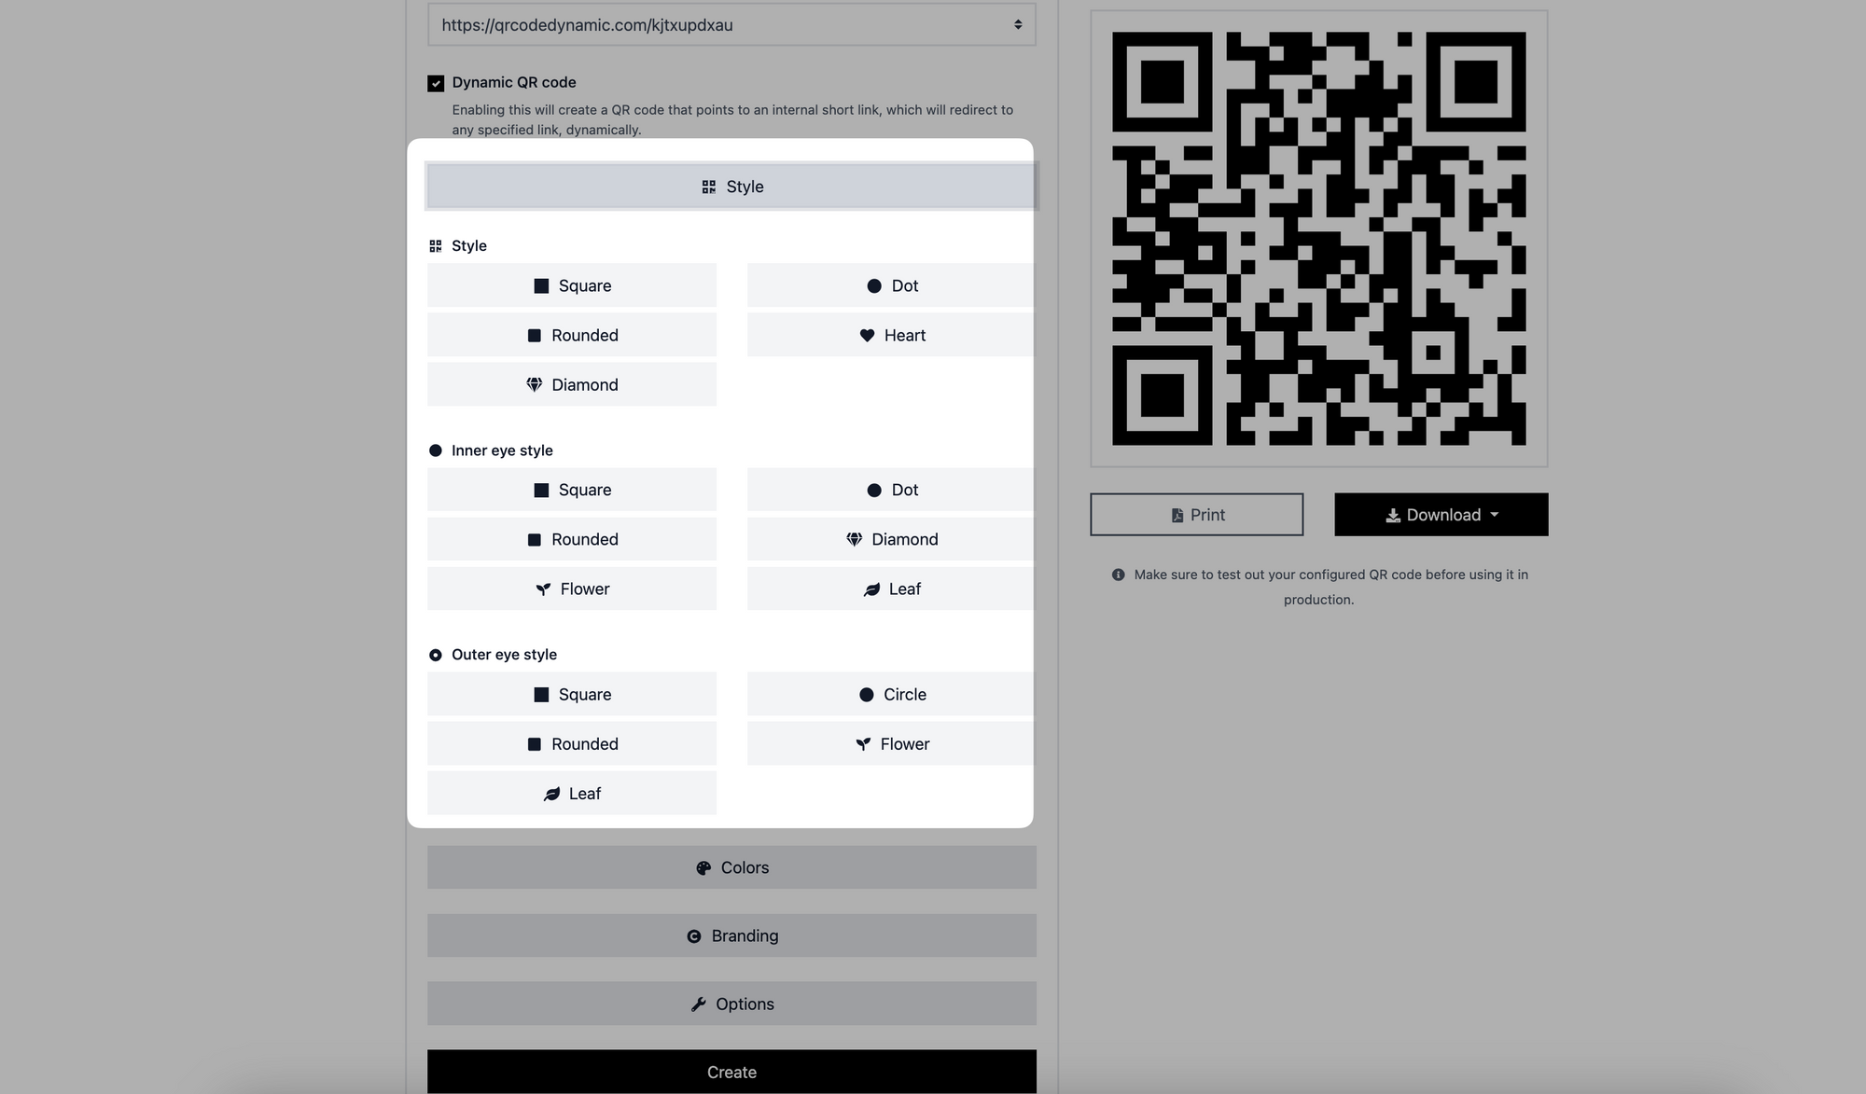Open the Download dropdown menu
The width and height of the screenshot is (1866, 1094).
(1441, 513)
